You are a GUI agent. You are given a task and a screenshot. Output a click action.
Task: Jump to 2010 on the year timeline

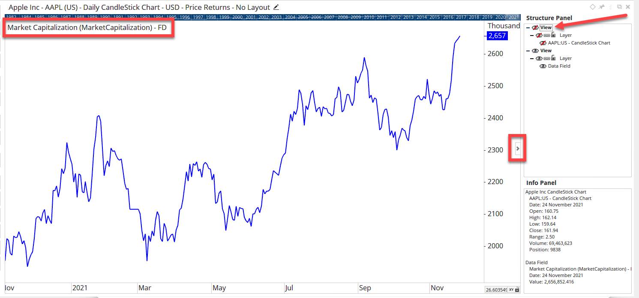369,17
